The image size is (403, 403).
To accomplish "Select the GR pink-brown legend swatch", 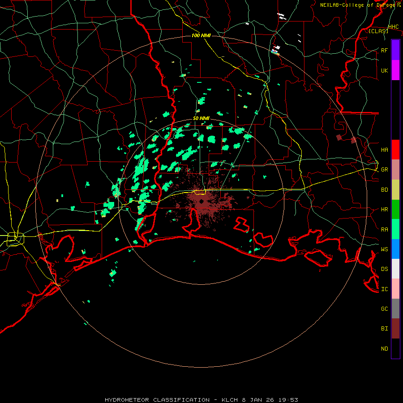I will [395, 169].
